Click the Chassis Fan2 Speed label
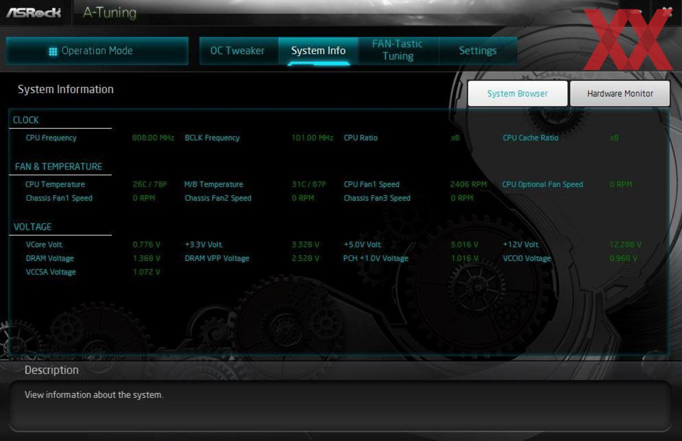The height and width of the screenshot is (441, 682). (x=218, y=198)
